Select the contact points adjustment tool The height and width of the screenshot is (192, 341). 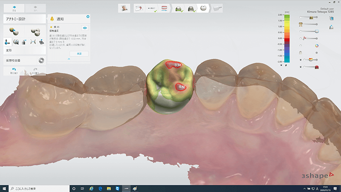coord(33,42)
